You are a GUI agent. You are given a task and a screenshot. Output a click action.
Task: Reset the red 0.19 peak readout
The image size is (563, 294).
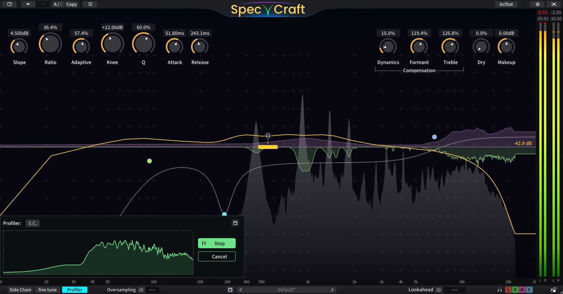coord(542,12)
